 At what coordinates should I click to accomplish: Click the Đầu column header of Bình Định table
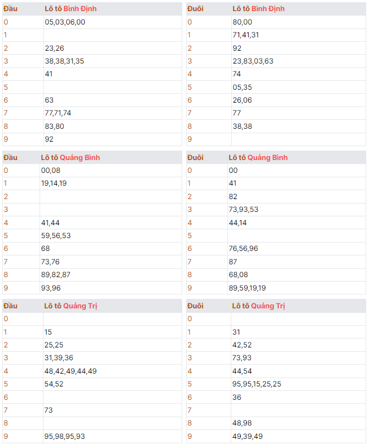click(x=11, y=9)
